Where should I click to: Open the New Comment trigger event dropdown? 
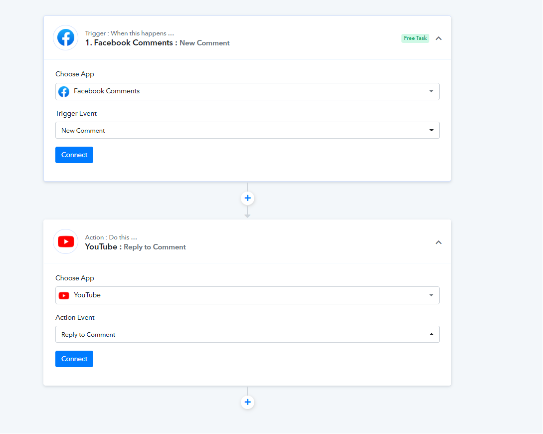(247, 130)
